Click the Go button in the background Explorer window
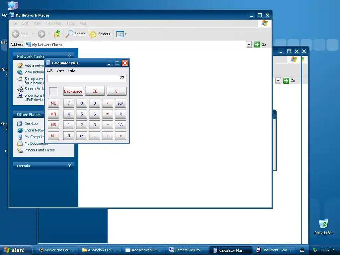 coord(289,81)
